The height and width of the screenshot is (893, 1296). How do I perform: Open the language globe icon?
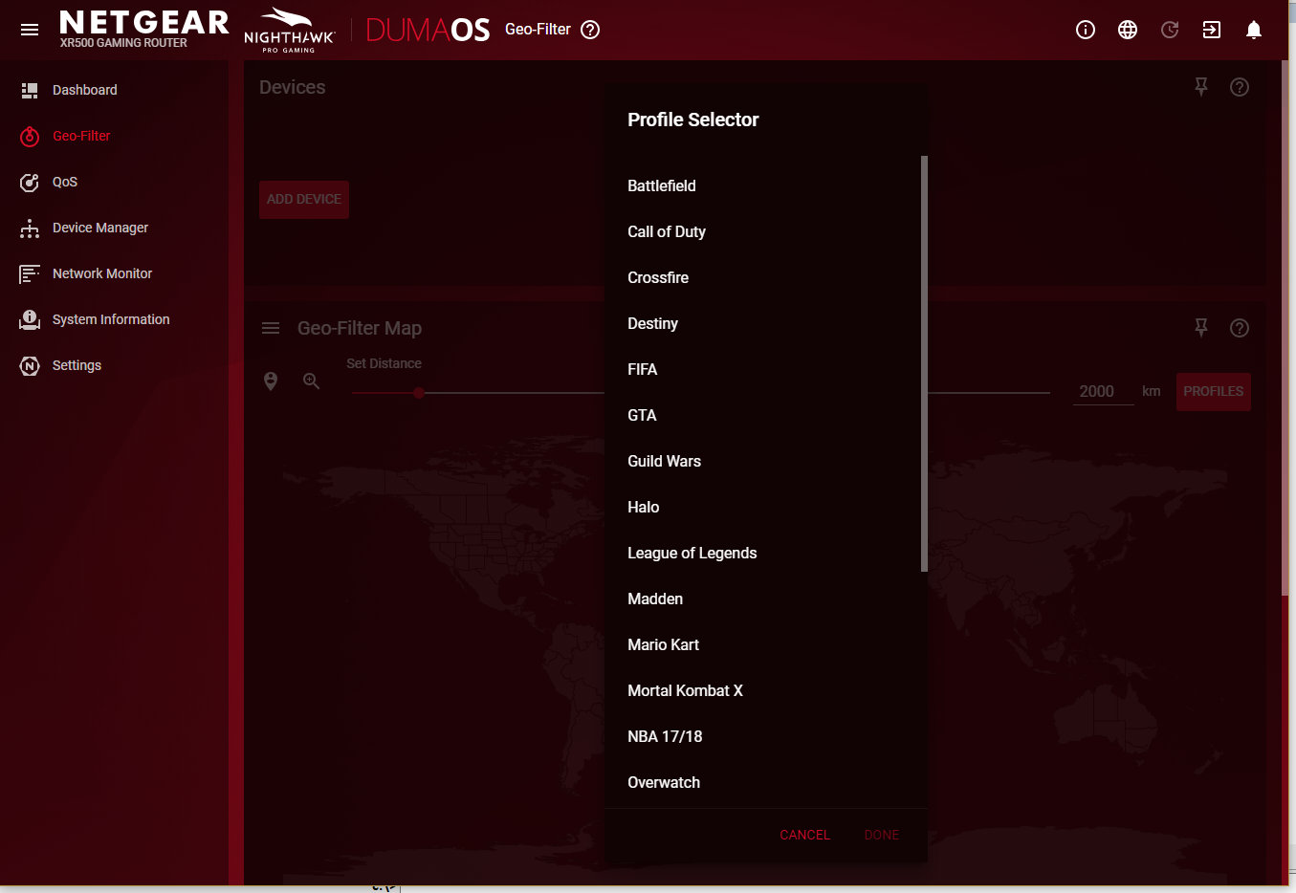(1128, 30)
